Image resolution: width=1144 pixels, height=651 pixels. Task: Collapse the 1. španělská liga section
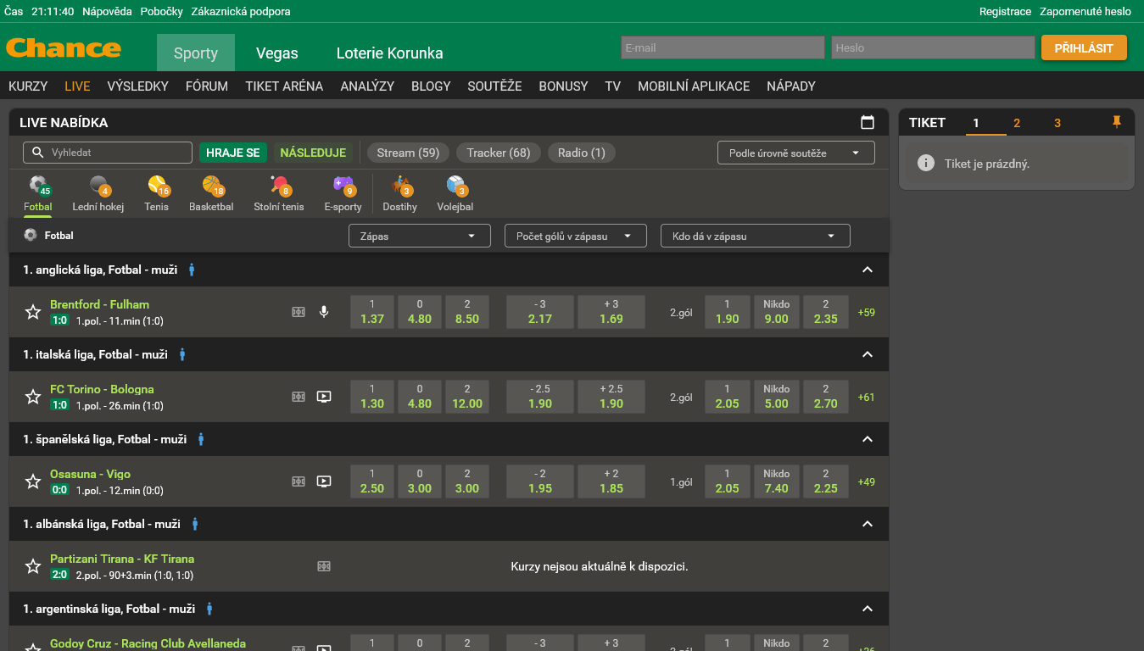point(867,439)
